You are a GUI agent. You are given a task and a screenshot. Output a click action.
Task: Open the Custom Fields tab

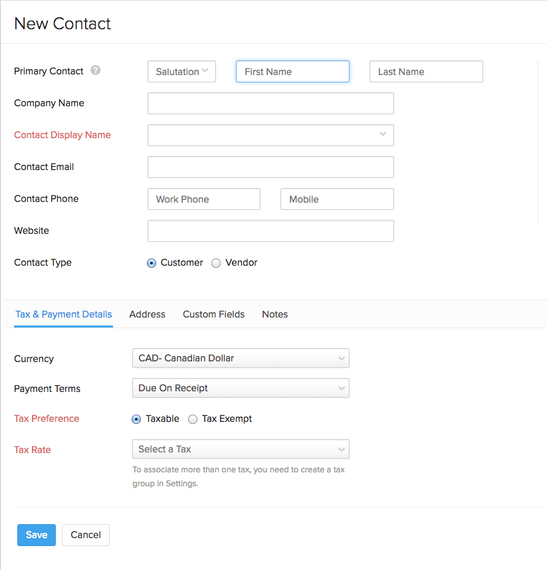[213, 314]
